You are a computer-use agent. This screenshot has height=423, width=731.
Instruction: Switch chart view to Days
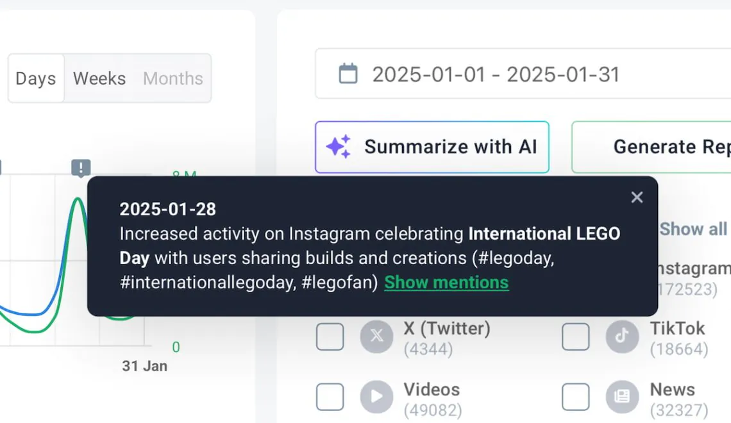tap(36, 78)
